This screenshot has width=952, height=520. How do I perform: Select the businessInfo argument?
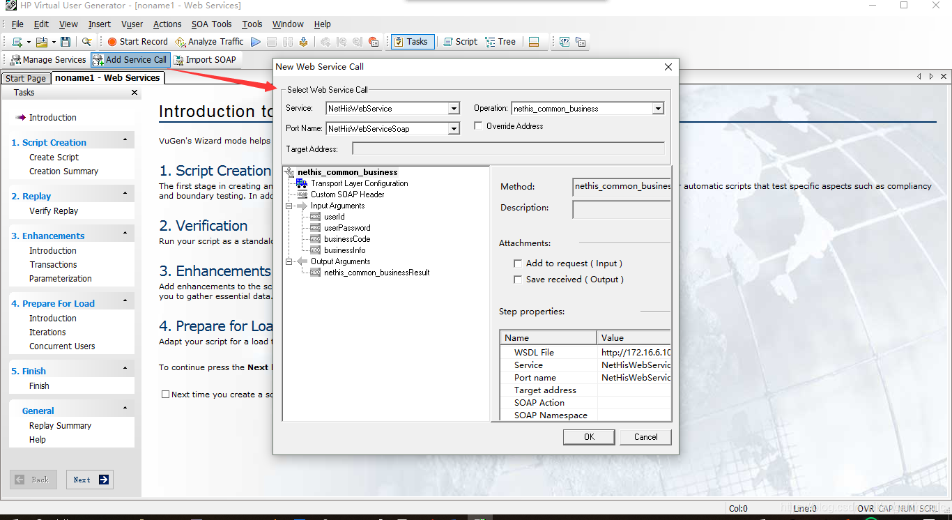click(x=344, y=250)
